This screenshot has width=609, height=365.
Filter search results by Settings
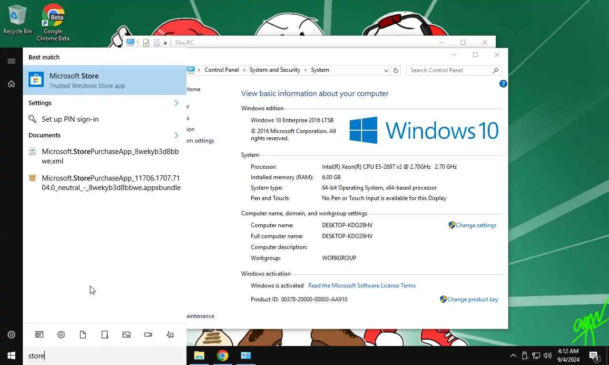61,335
